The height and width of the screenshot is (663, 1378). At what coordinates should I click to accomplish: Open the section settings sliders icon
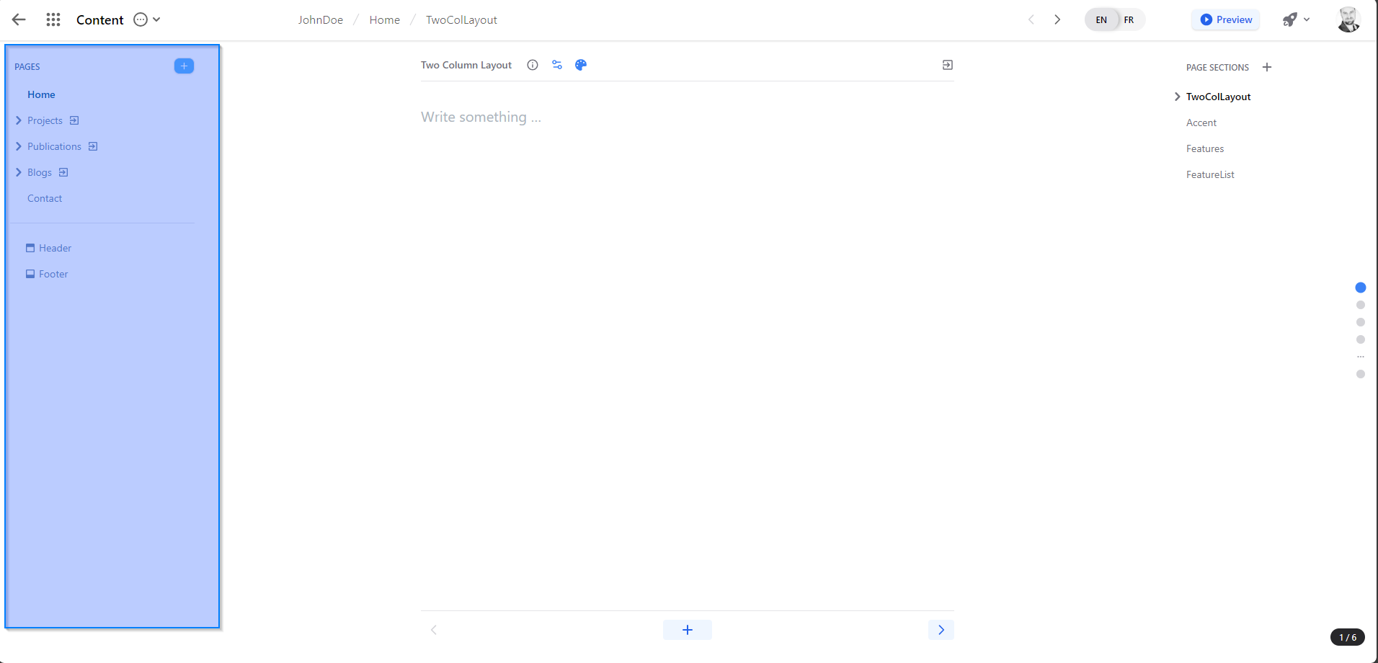(557, 65)
